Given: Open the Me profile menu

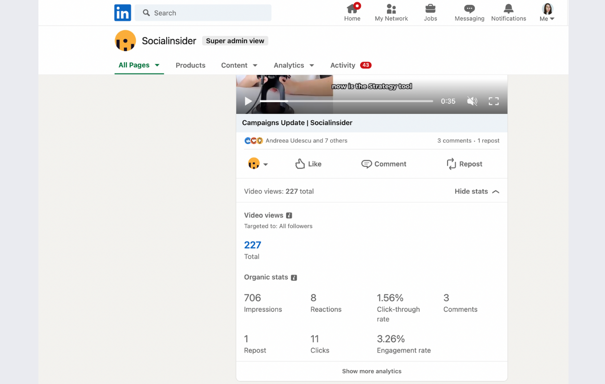Looking at the screenshot, I should pyautogui.click(x=547, y=12).
